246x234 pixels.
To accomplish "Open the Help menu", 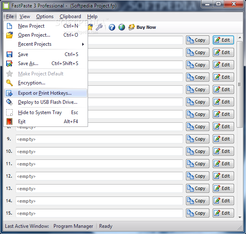I will (x=92, y=16).
